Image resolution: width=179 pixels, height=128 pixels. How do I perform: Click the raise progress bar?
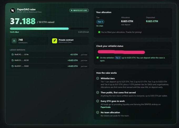point(49,29)
